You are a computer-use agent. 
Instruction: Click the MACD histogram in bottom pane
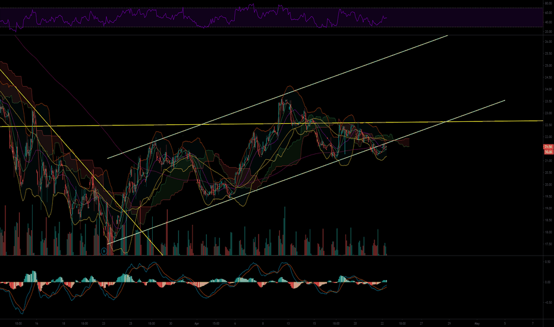pos(193,281)
